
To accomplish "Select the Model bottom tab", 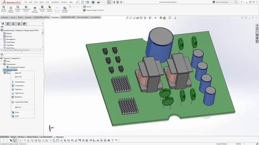I will (x=13, y=137).
